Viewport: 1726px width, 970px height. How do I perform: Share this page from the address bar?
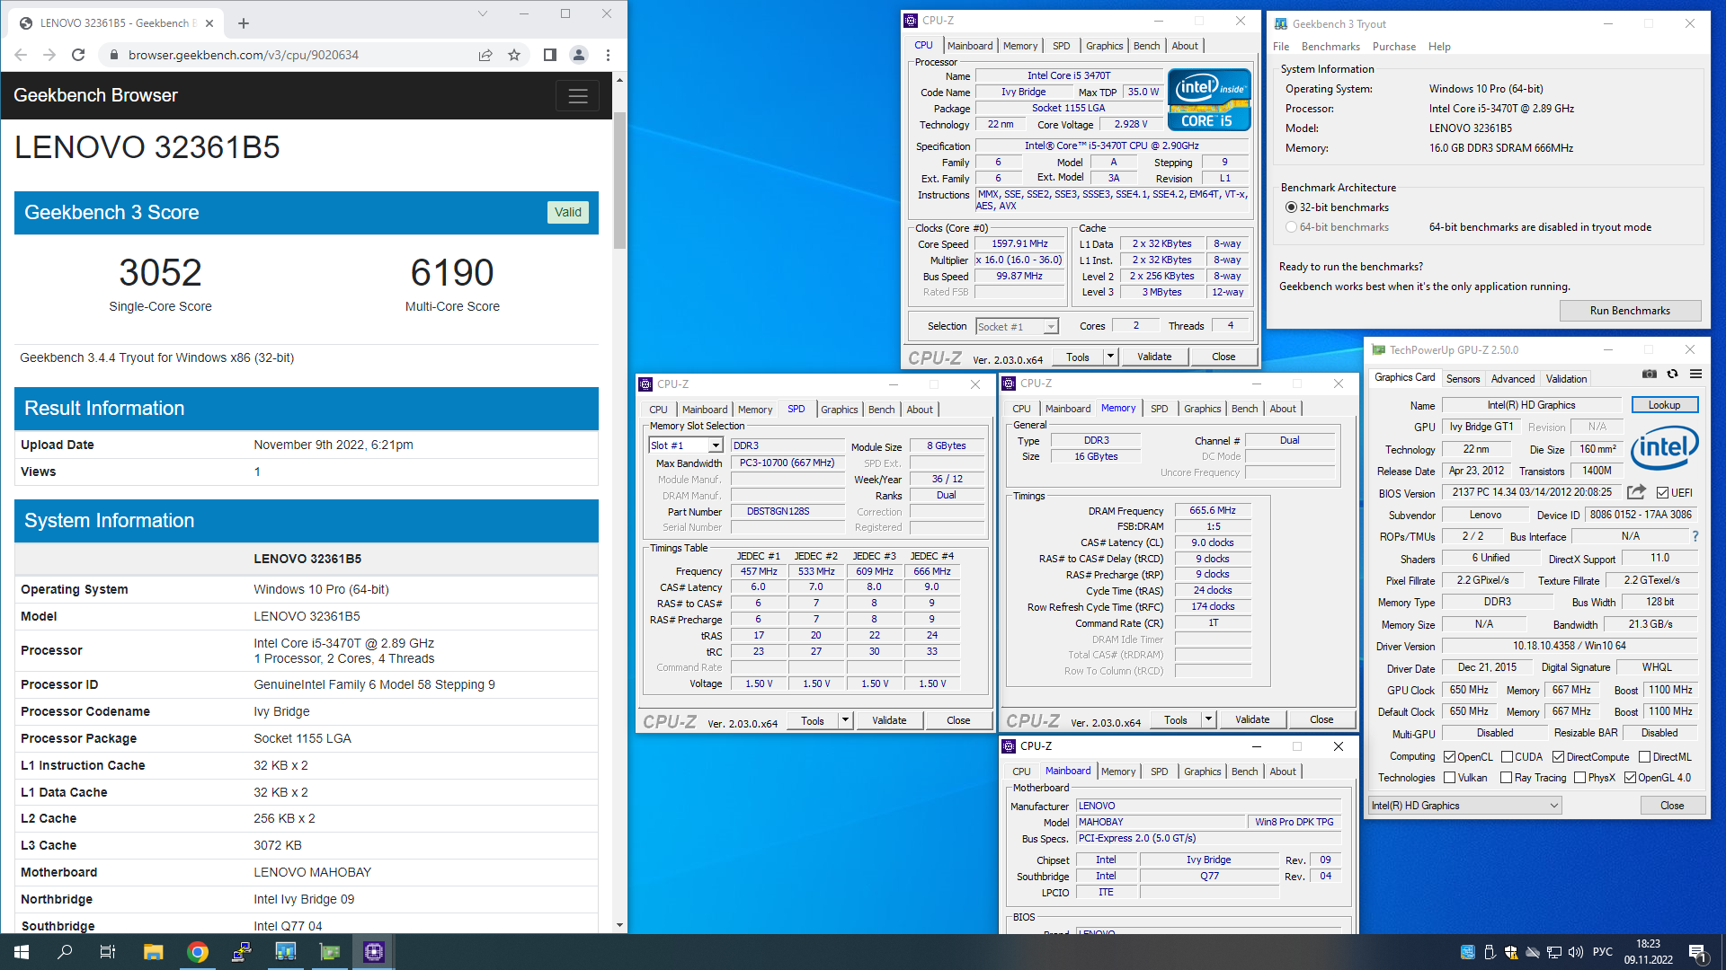pos(485,55)
